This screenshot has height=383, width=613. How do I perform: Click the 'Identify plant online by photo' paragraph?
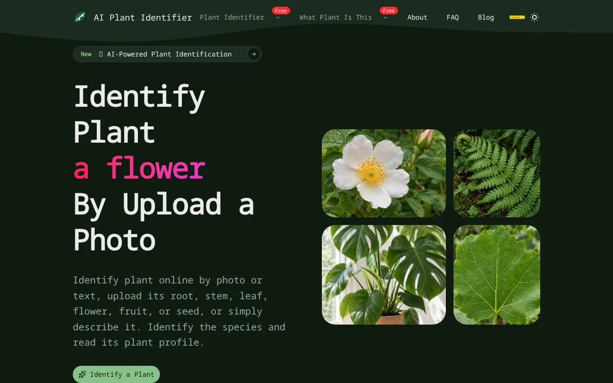coord(179,311)
